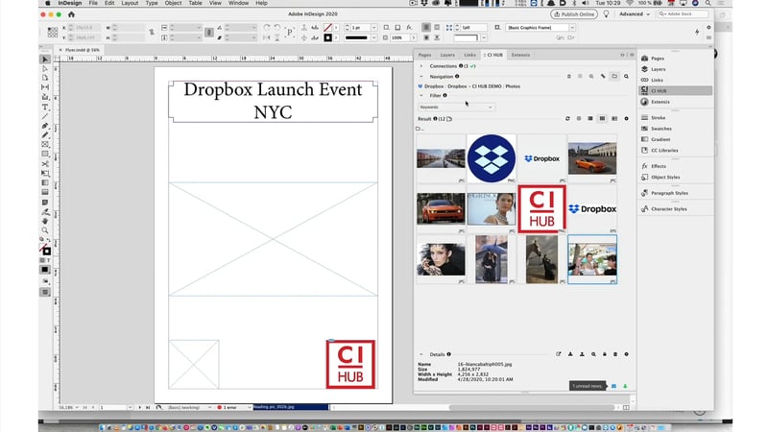Select the Pen tool in toolbox

45,126
